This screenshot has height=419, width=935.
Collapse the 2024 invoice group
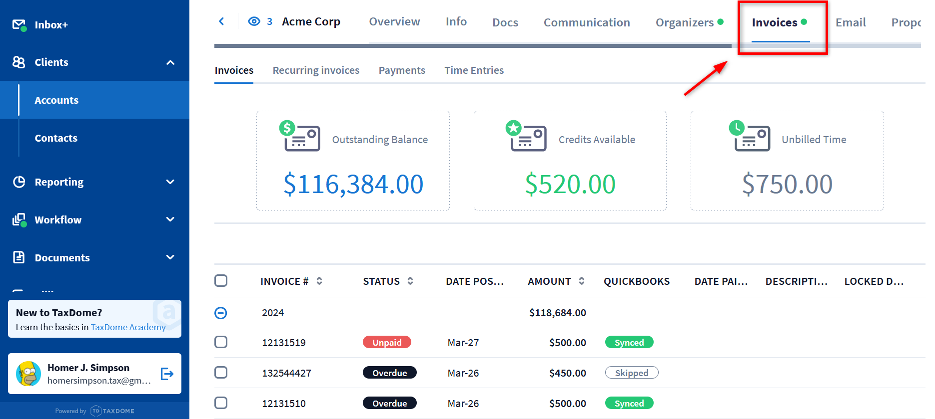(x=221, y=313)
